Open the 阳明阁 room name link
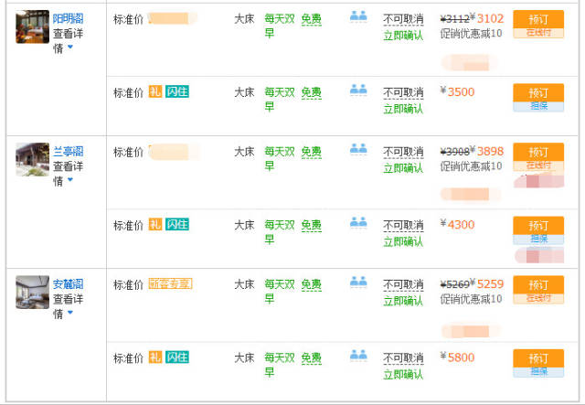 pyautogui.click(x=68, y=18)
